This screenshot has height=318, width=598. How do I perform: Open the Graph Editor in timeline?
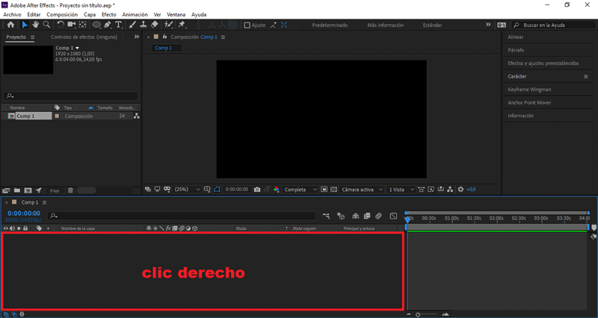[394, 216]
